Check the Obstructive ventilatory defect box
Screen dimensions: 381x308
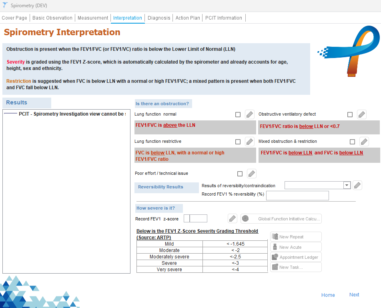[x=350, y=114]
